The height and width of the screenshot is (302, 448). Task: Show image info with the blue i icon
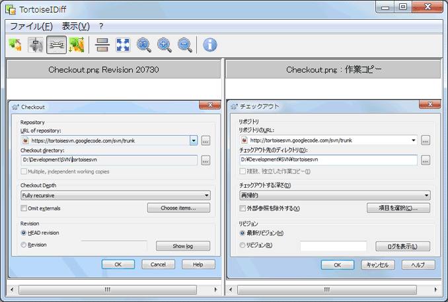tap(210, 45)
